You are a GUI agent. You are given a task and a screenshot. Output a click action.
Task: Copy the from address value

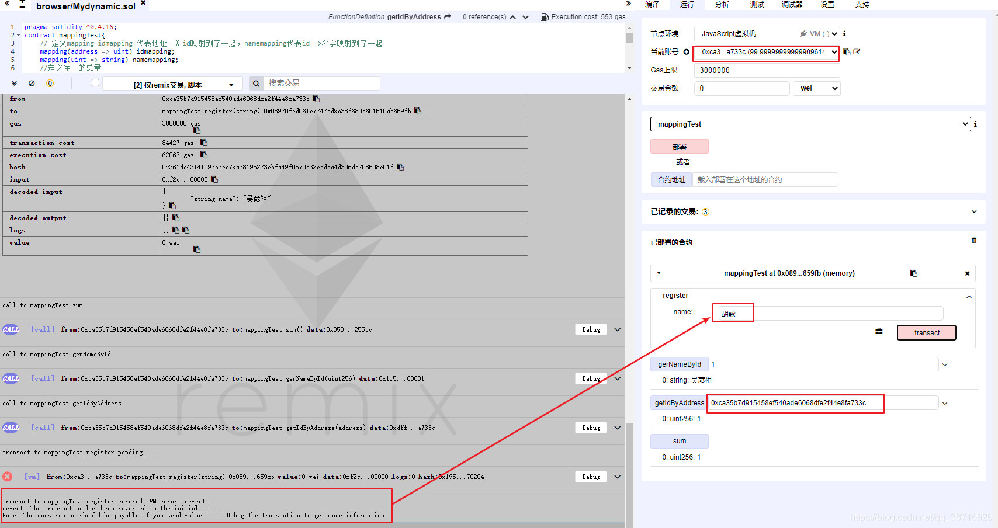pyautogui.click(x=316, y=99)
